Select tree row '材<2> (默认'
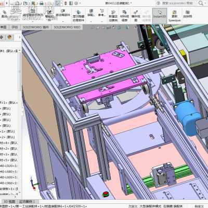208x208 pixels. pyautogui.click(x=9, y=149)
